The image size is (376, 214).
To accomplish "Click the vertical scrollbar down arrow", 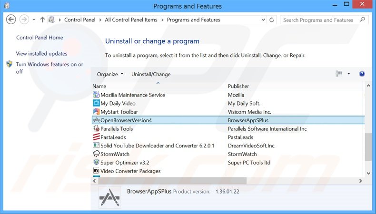I will (x=368, y=173).
